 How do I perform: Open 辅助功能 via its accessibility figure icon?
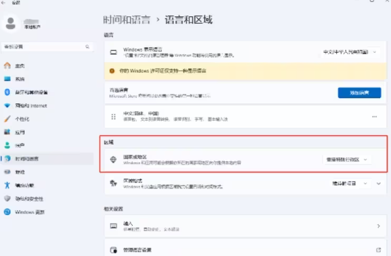(x=7, y=185)
